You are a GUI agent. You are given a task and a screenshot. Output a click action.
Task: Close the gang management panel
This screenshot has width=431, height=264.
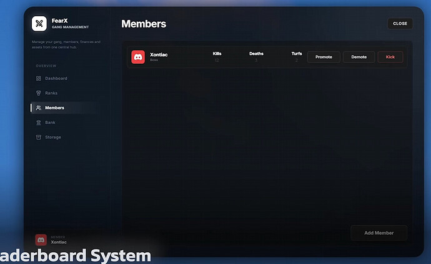pyautogui.click(x=400, y=24)
